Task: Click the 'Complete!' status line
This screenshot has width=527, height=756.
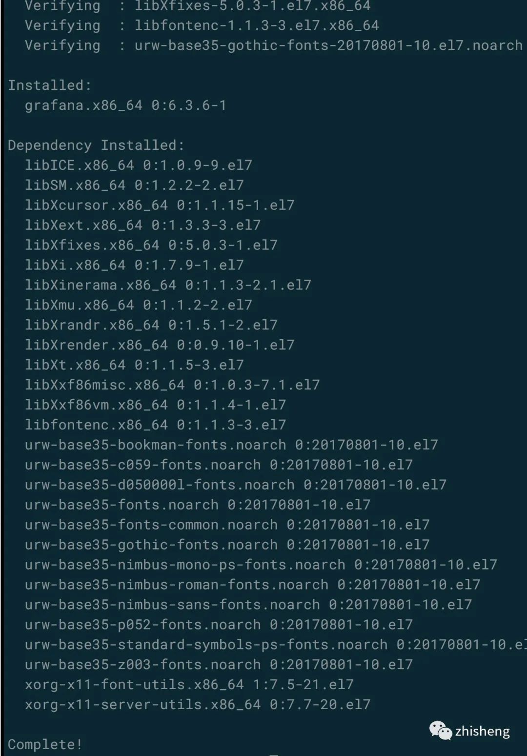Action: [x=45, y=744]
